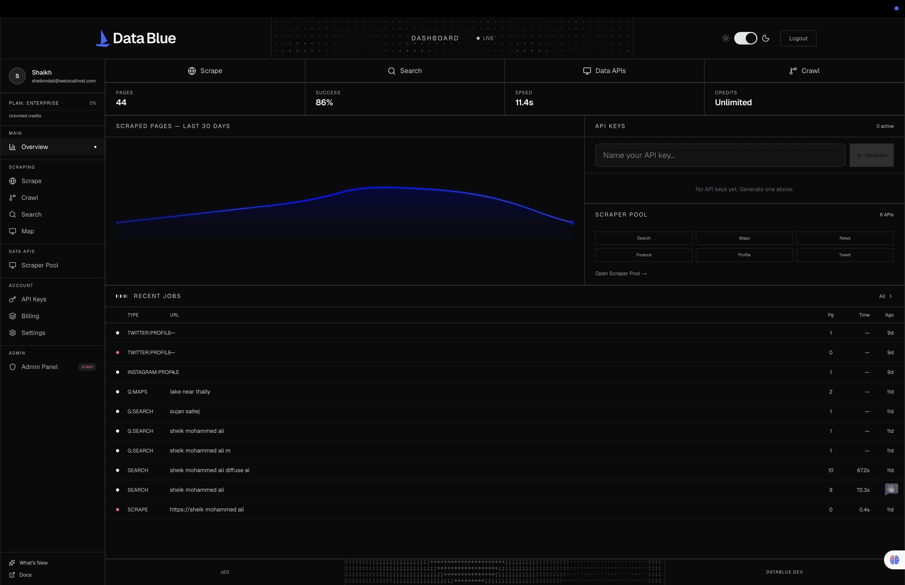The width and height of the screenshot is (905, 585).
Task: Follow the Open Scraper Pool arrow link
Action: click(621, 273)
